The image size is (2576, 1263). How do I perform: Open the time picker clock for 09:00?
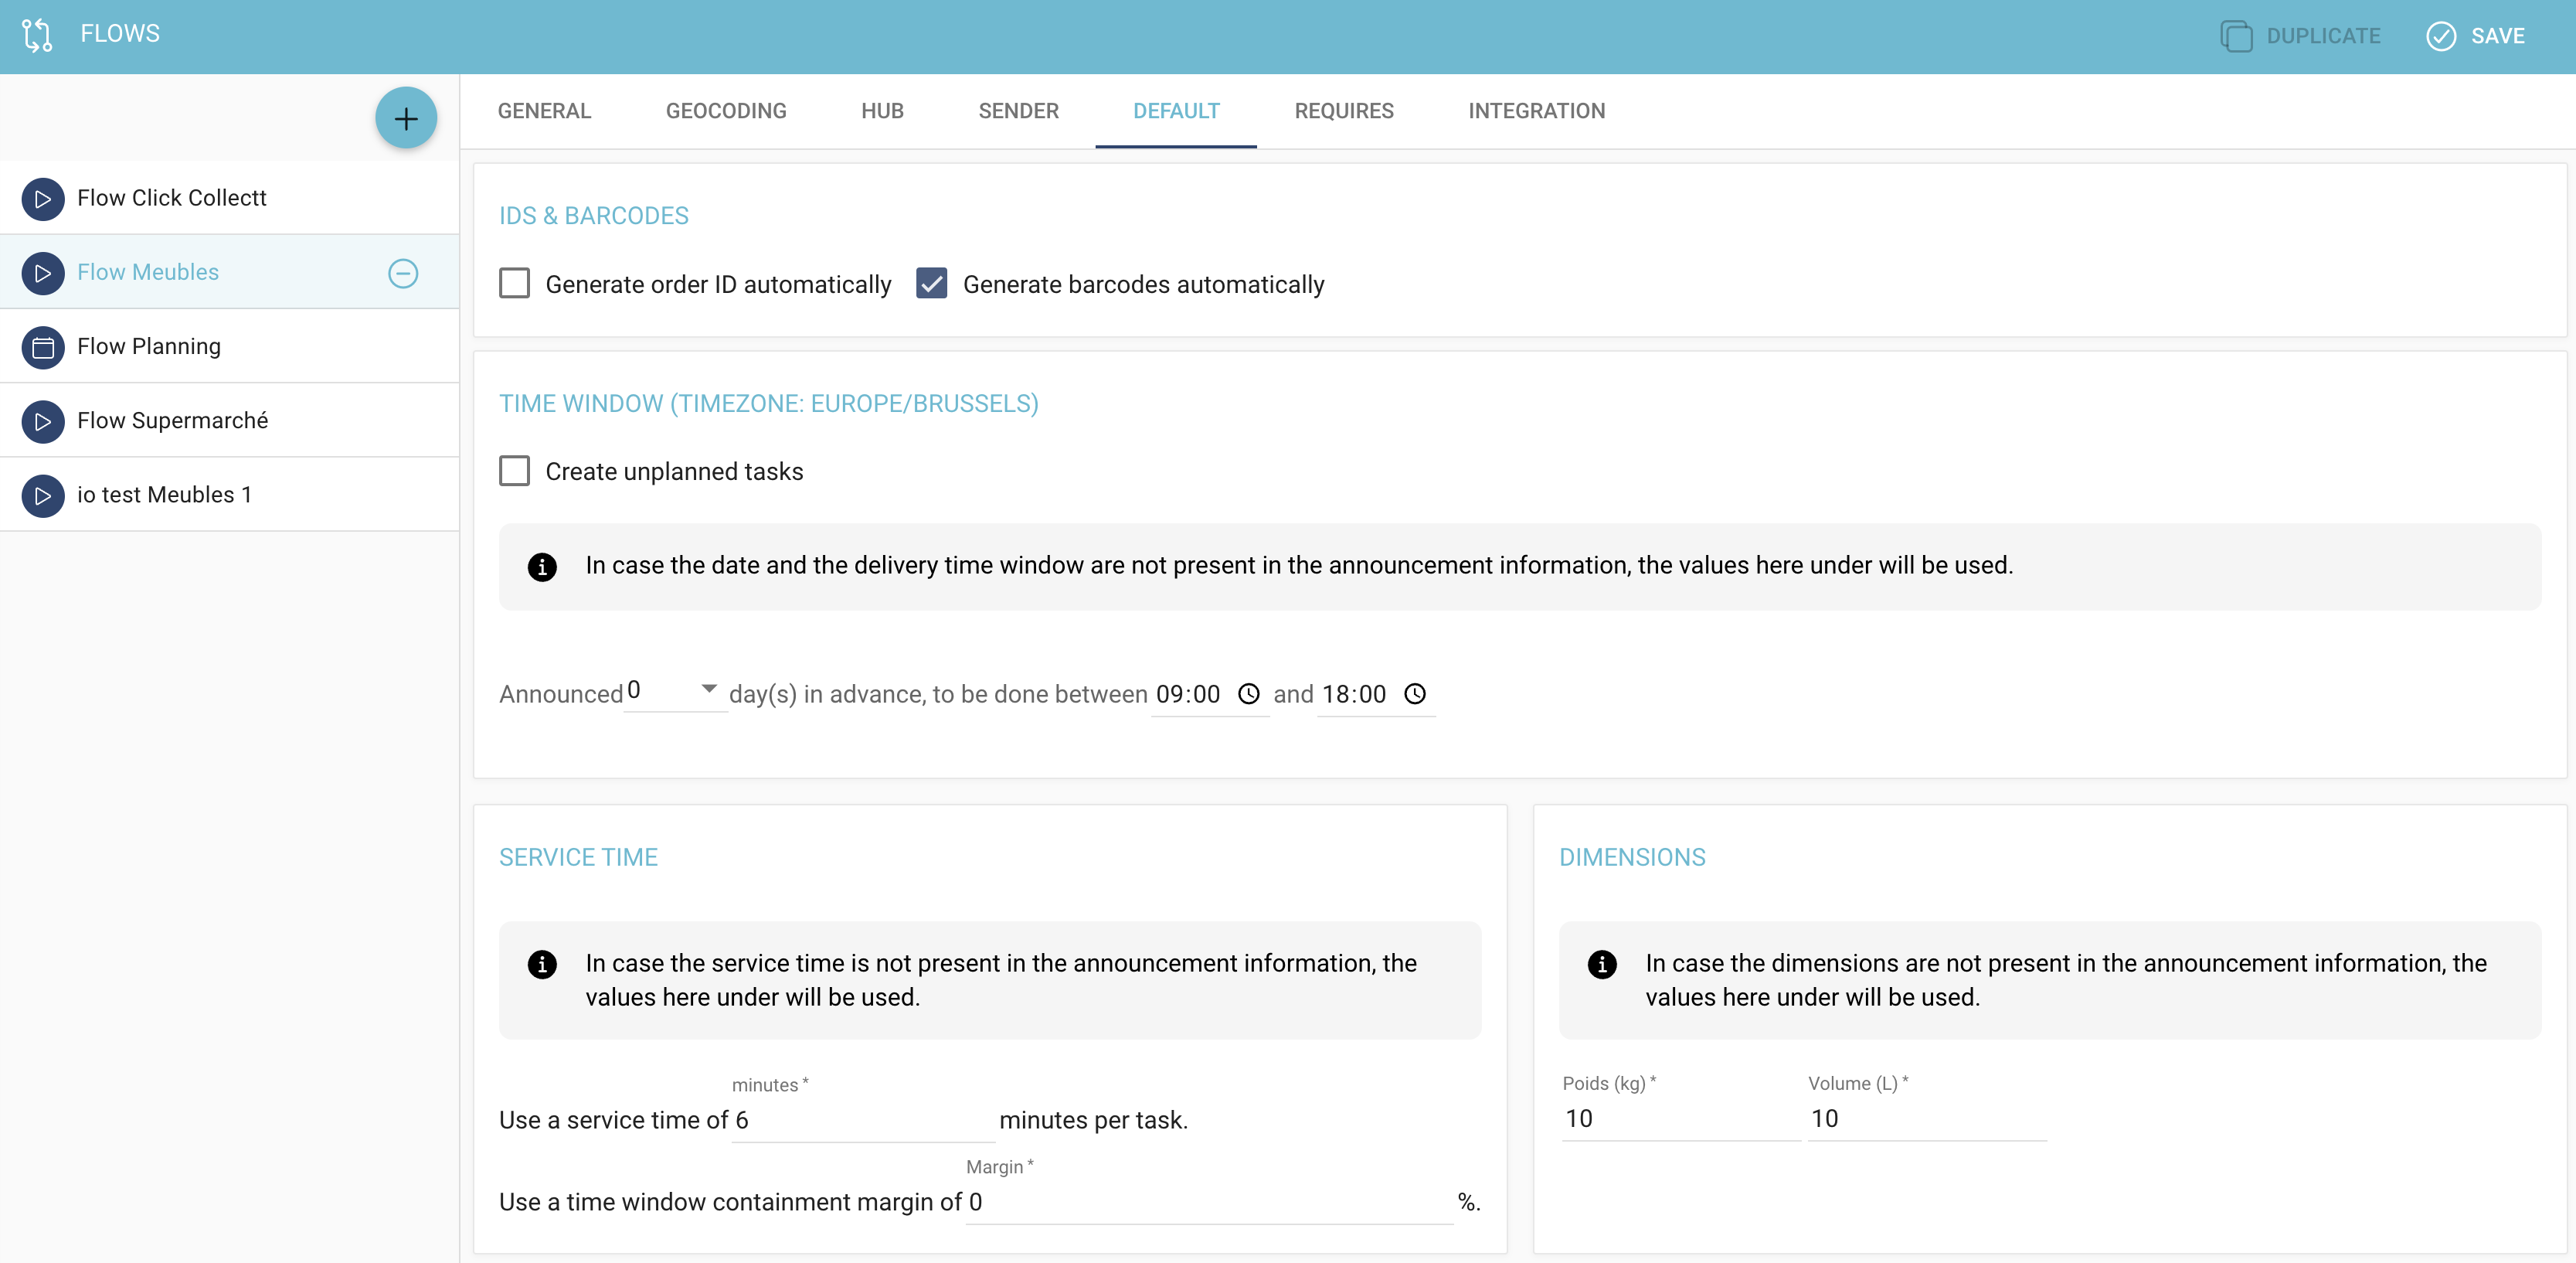pyautogui.click(x=1249, y=694)
